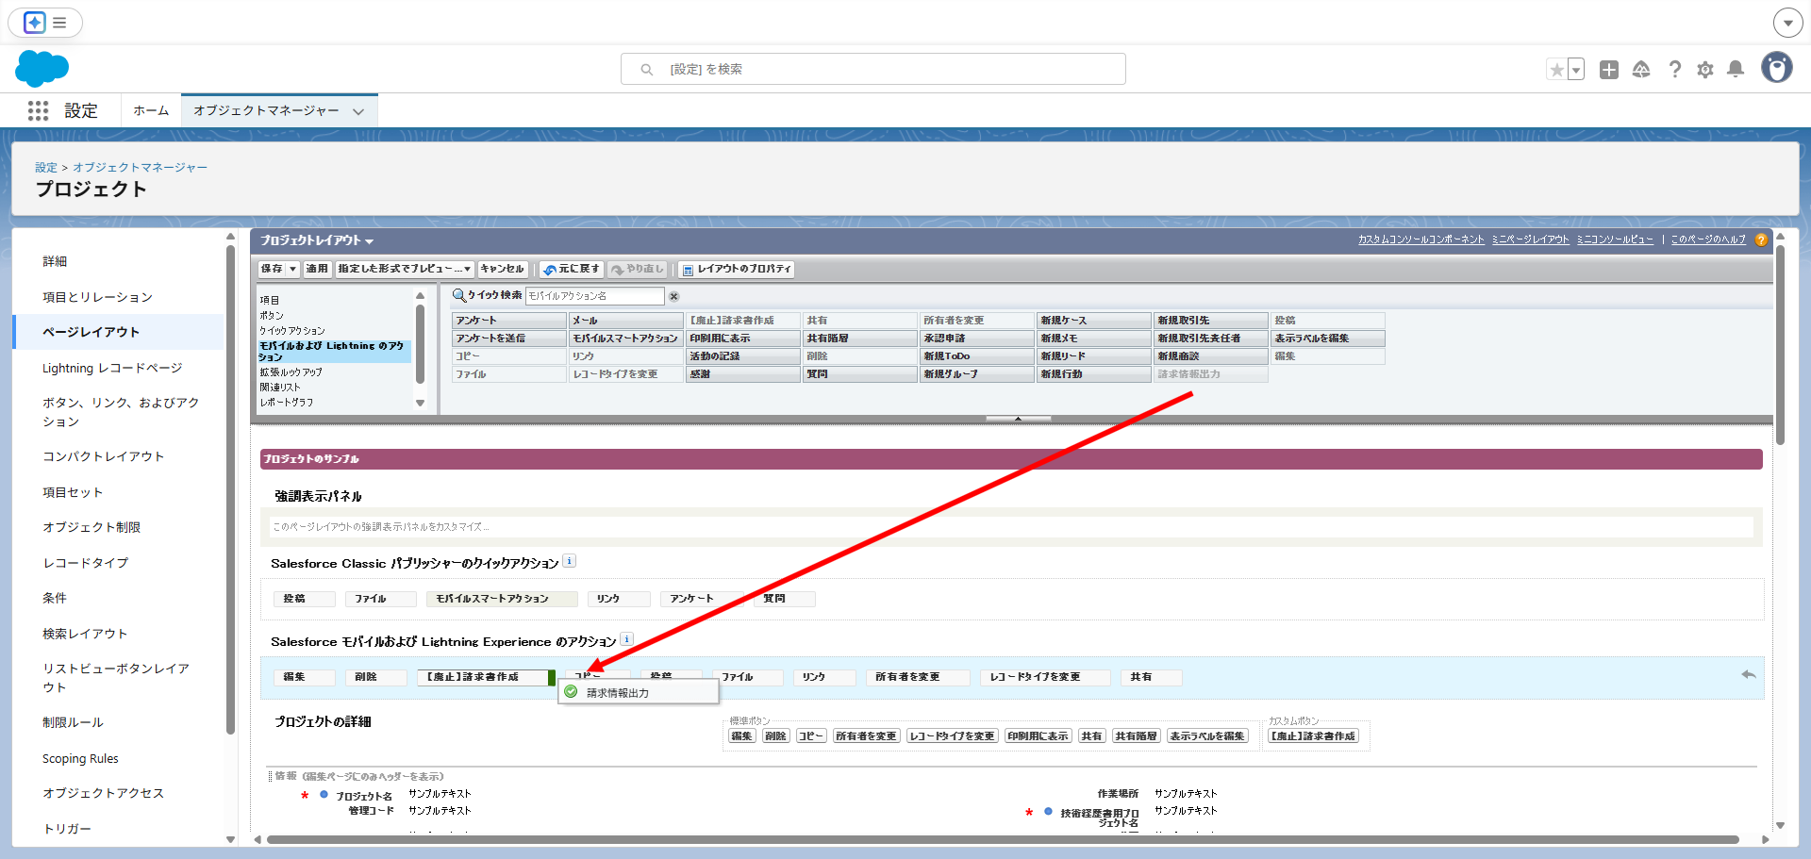Click the hamburger menu icon at top left
The height and width of the screenshot is (859, 1811).
pos(59,23)
